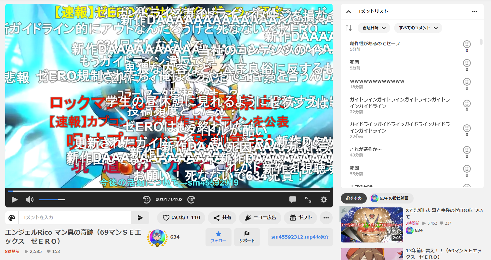Viewport: 491px width, 260px height.
Task: Switch to the おすすめ tab
Action: coord(353,198)
